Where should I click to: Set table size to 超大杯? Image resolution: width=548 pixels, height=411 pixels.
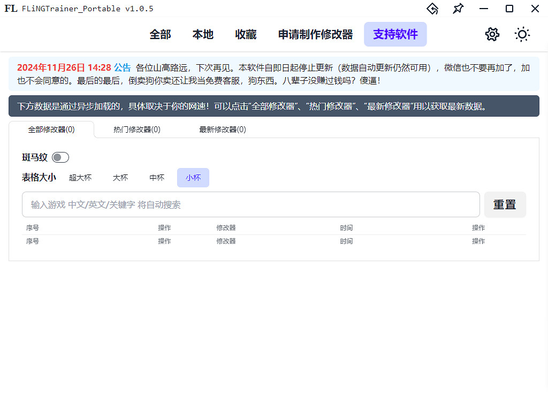click(x=80, y=177)
